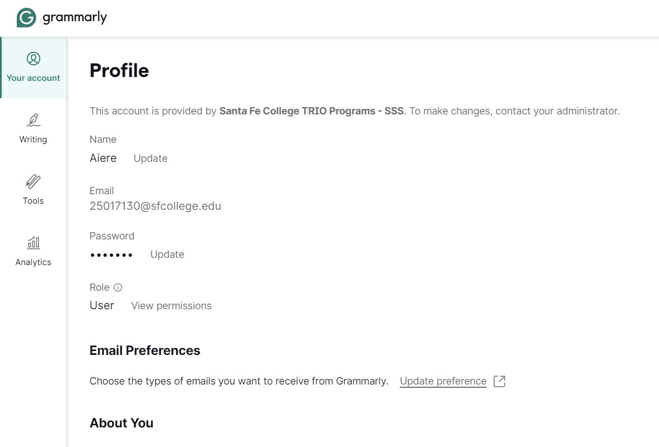
Task: Update the account password
Action: [x=167, y=254]
